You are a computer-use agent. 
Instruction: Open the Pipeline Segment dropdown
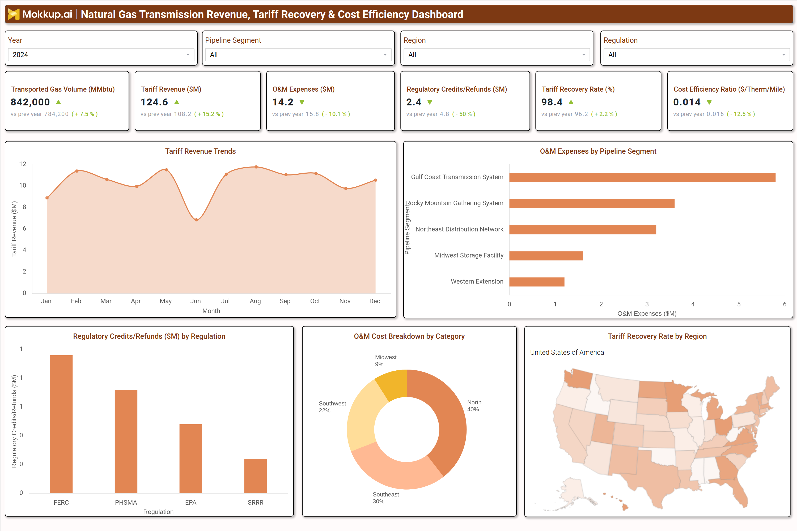point(298,54)
